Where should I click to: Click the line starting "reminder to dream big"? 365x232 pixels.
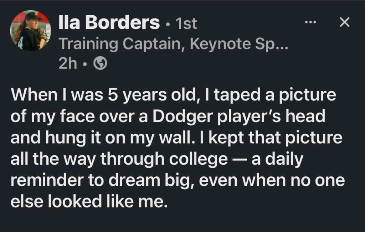178,180
